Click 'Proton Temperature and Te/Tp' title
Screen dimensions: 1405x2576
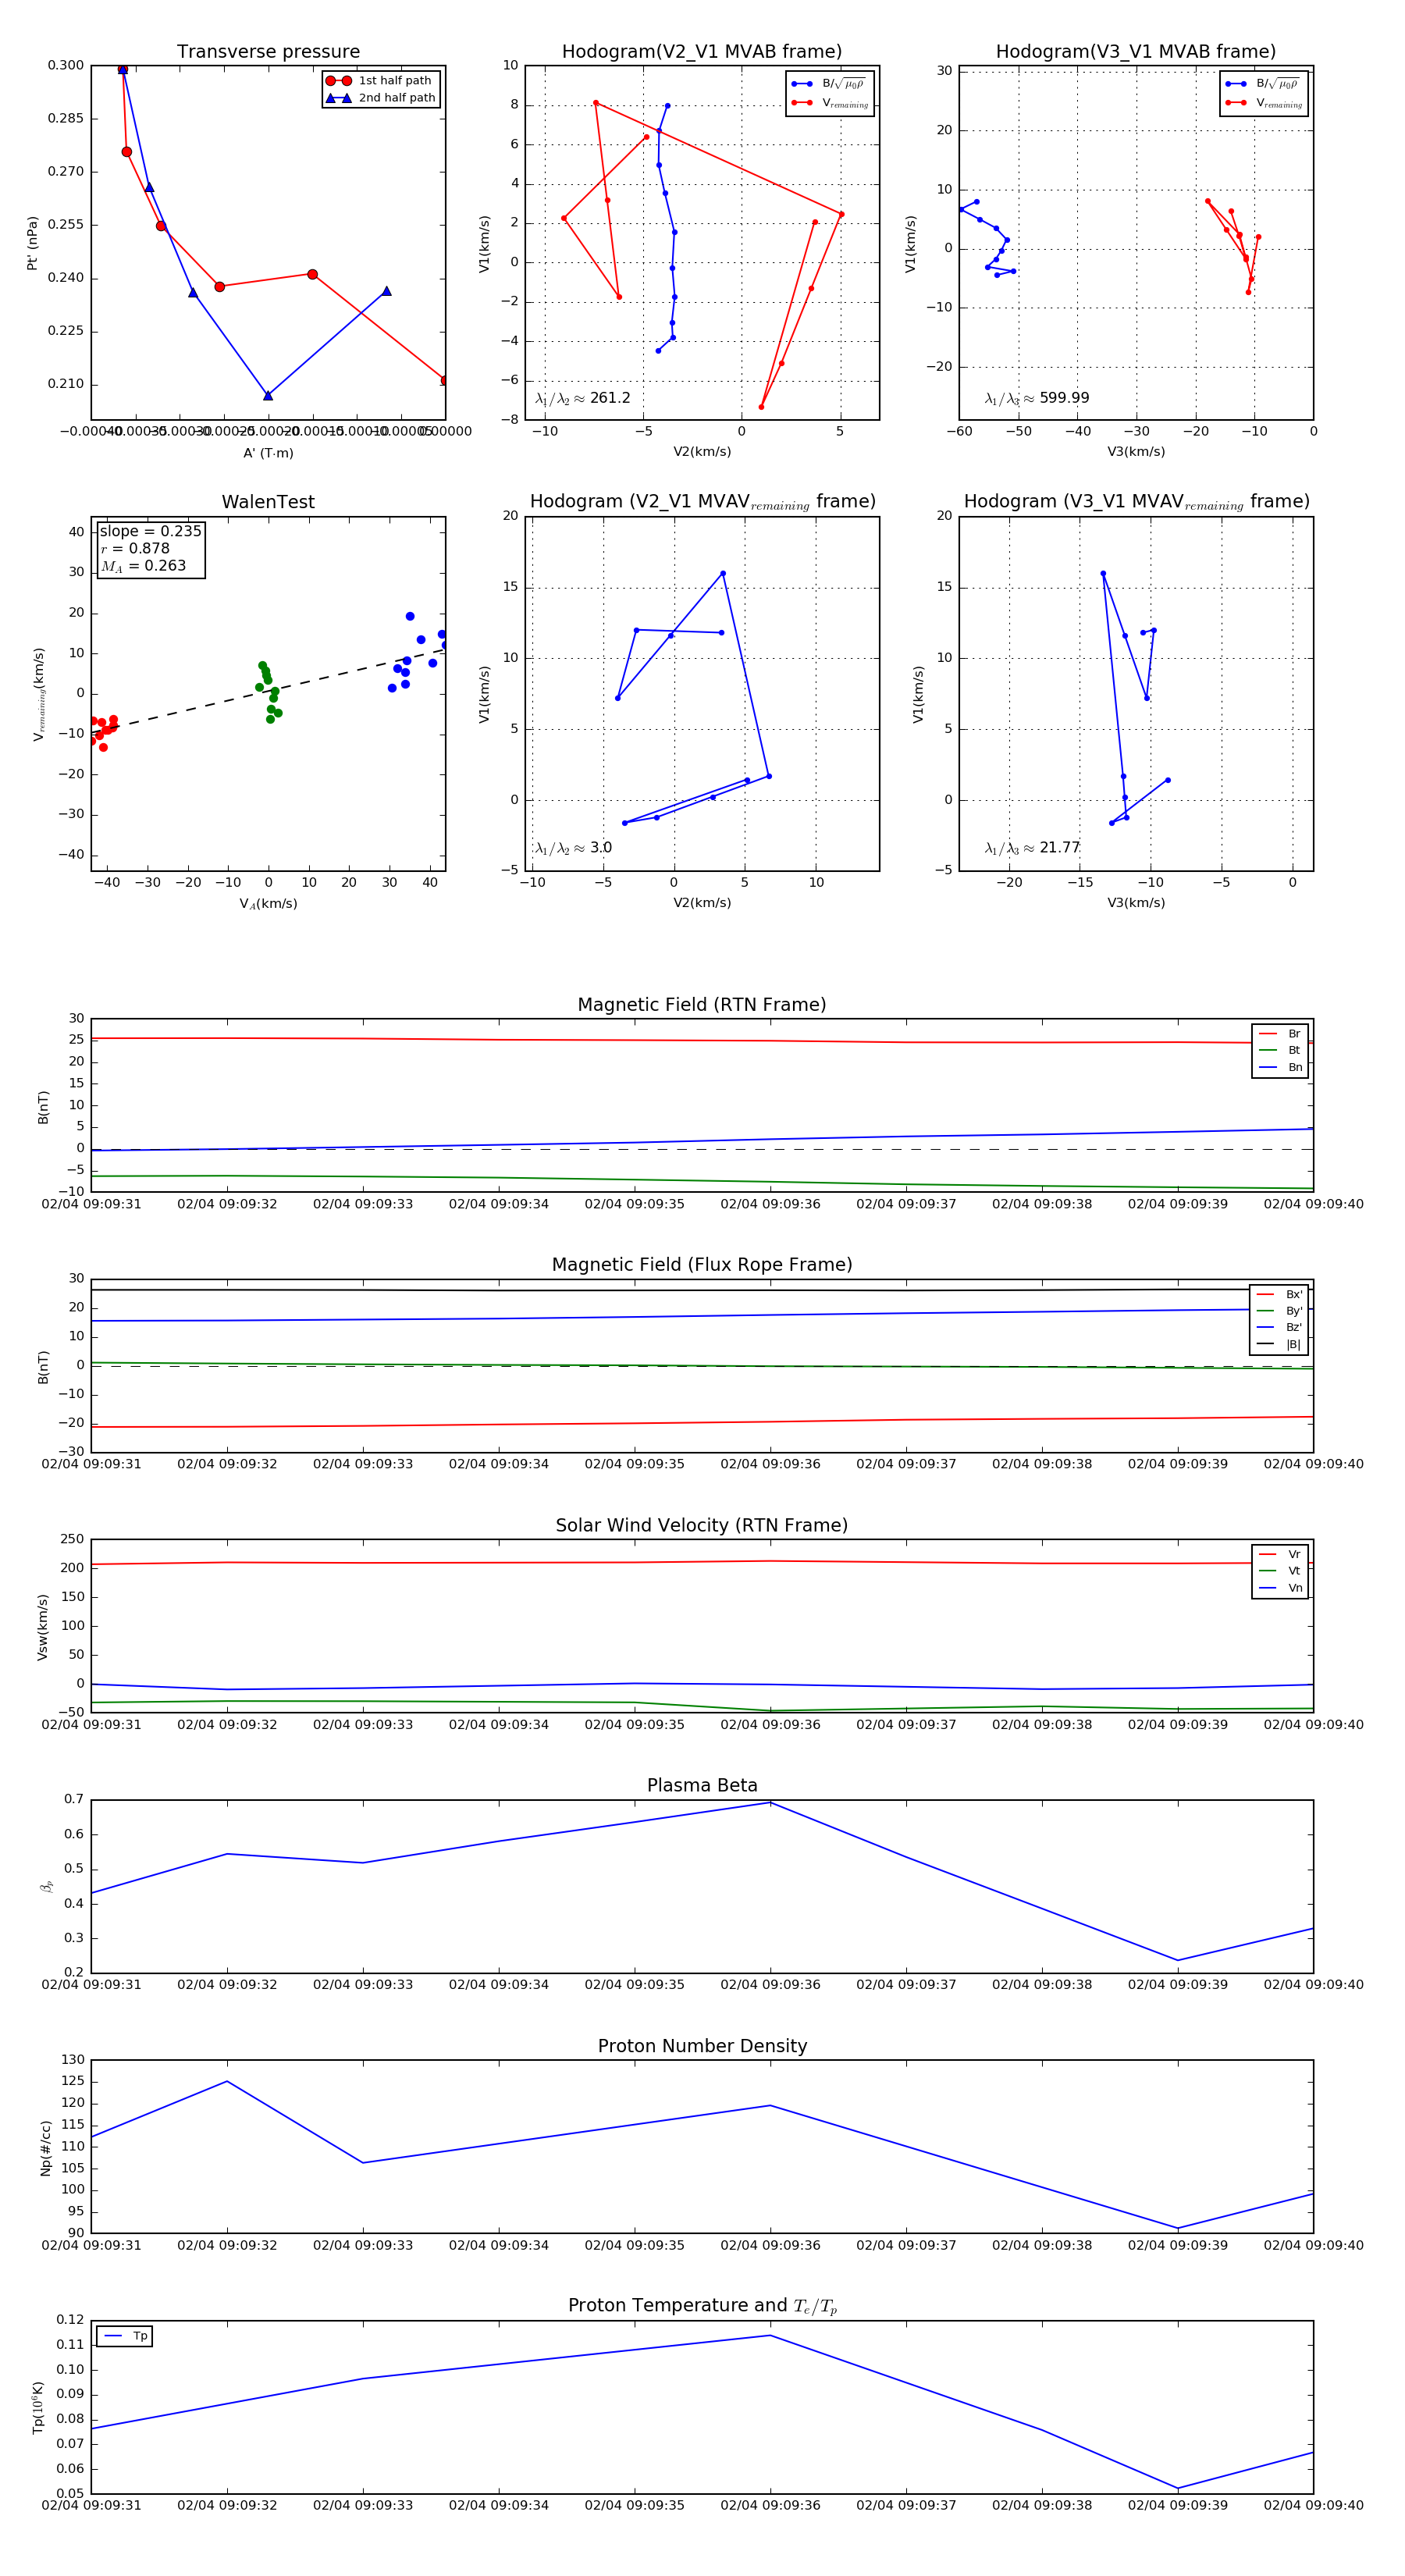point(702,2306)
